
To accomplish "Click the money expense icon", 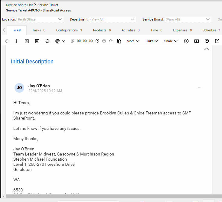I will pyautogui.click(x=197, y=41).
